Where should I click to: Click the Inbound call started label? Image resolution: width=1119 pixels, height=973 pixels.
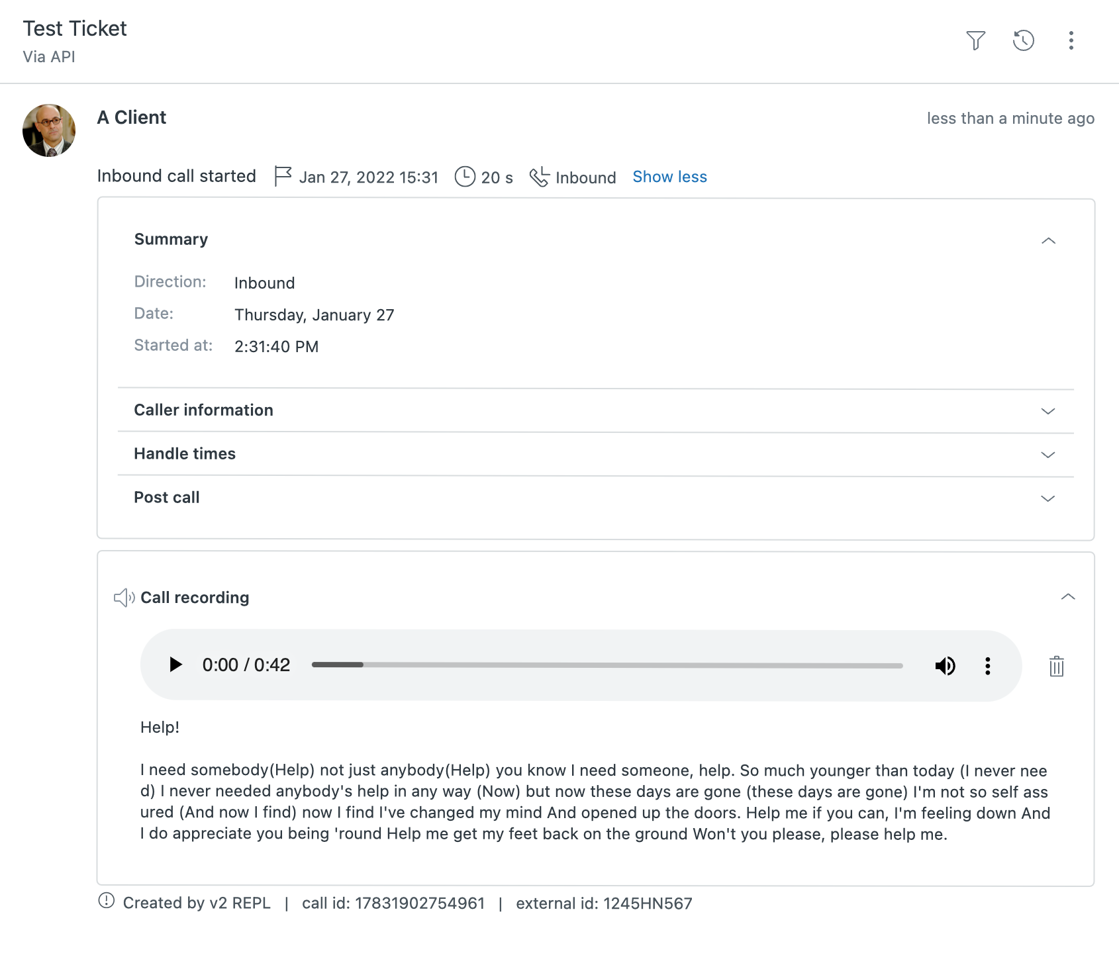tap(177, 176)
